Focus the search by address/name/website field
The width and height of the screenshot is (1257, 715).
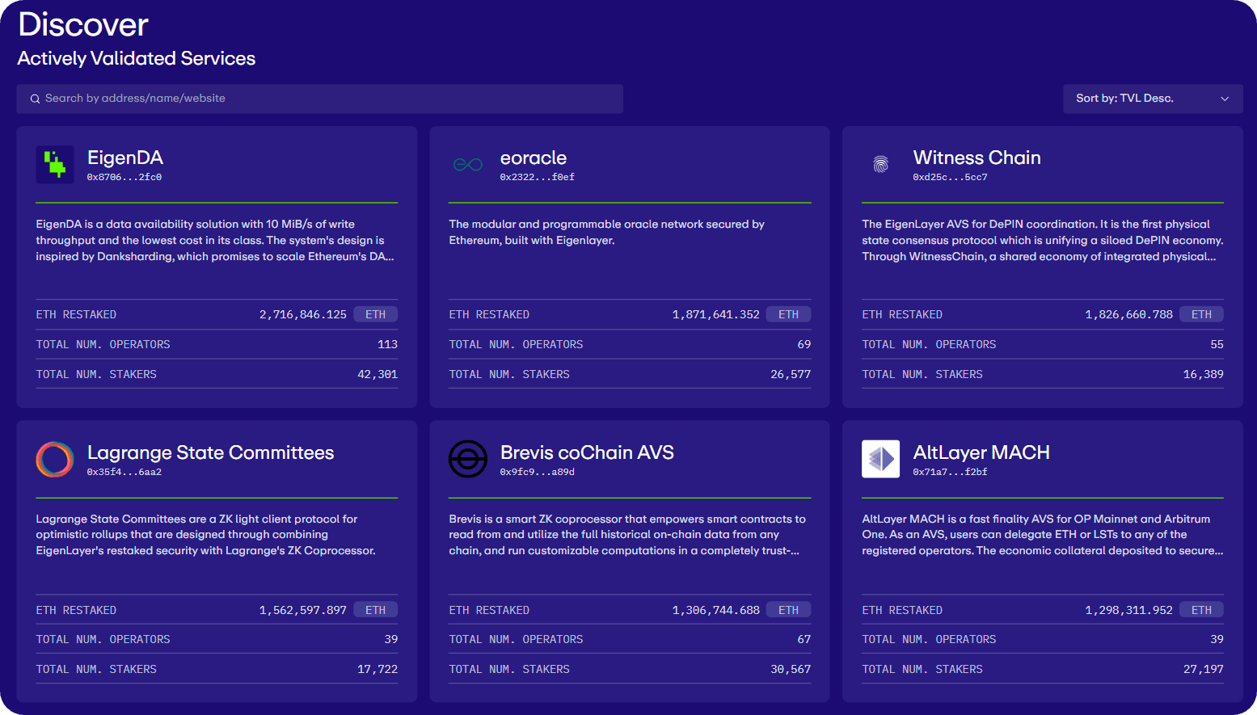[319, 99]
